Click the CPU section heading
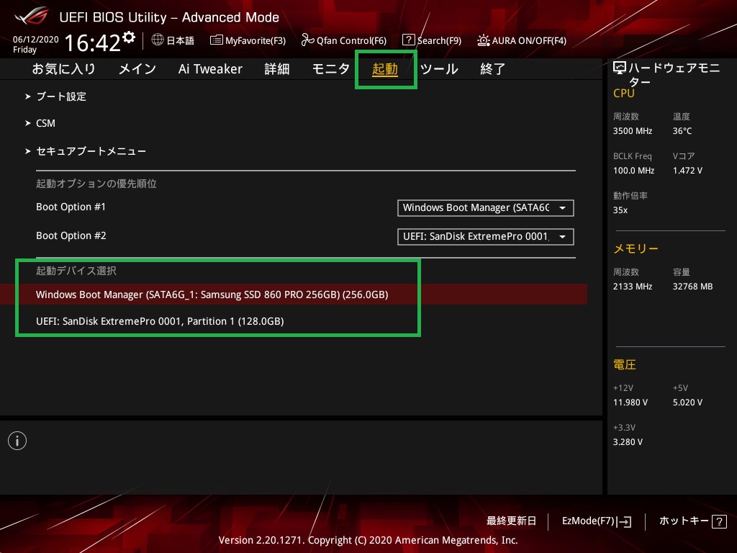This screenshot has width=737, height=553. click(624, 93)
